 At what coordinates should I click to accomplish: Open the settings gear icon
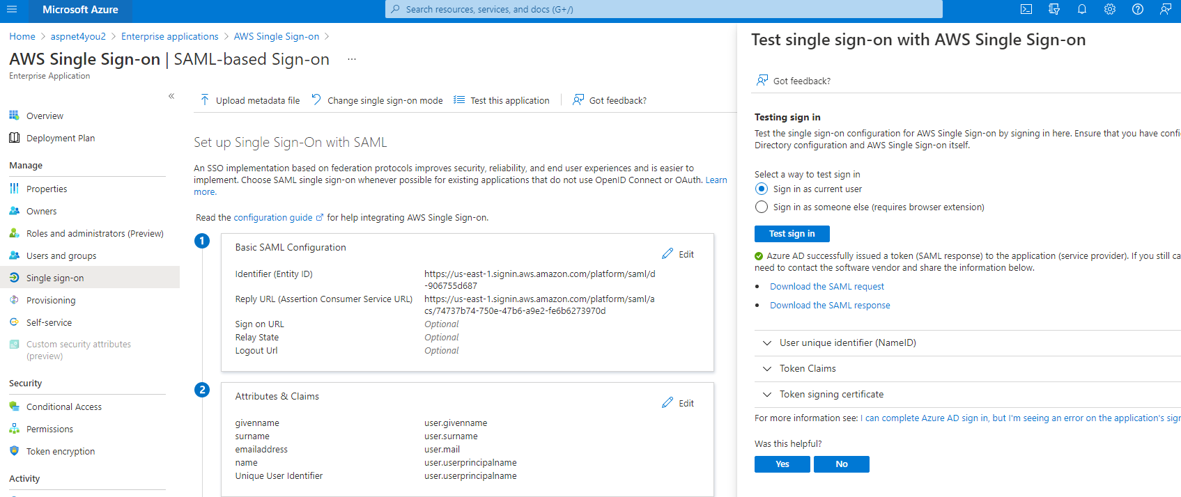pos(1110,10)
